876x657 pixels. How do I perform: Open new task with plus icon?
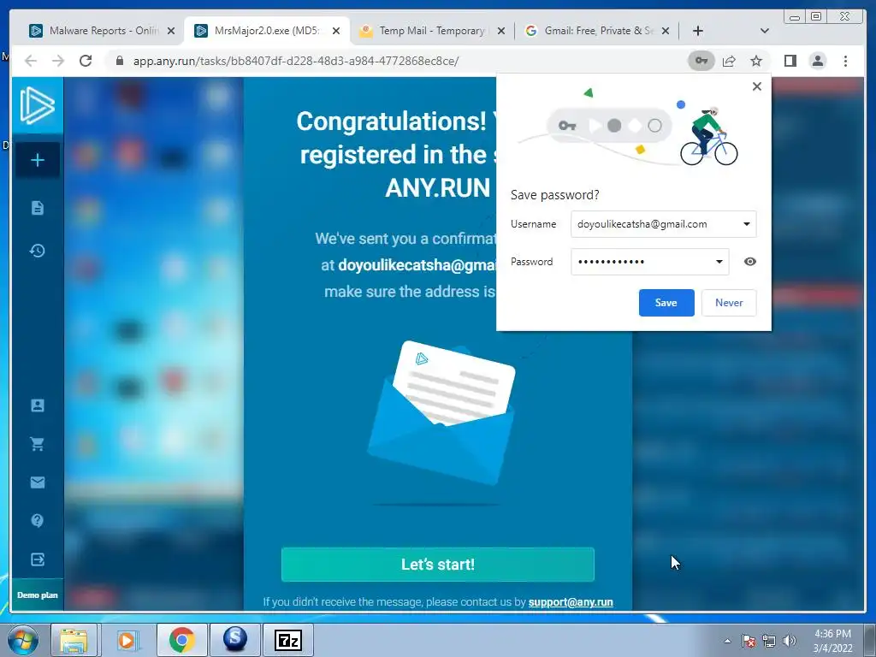[x=38, y=160]
